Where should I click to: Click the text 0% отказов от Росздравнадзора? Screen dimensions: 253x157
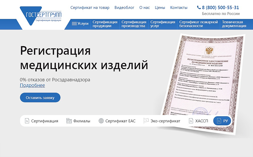pyautogui.click(x=55, y=80)
